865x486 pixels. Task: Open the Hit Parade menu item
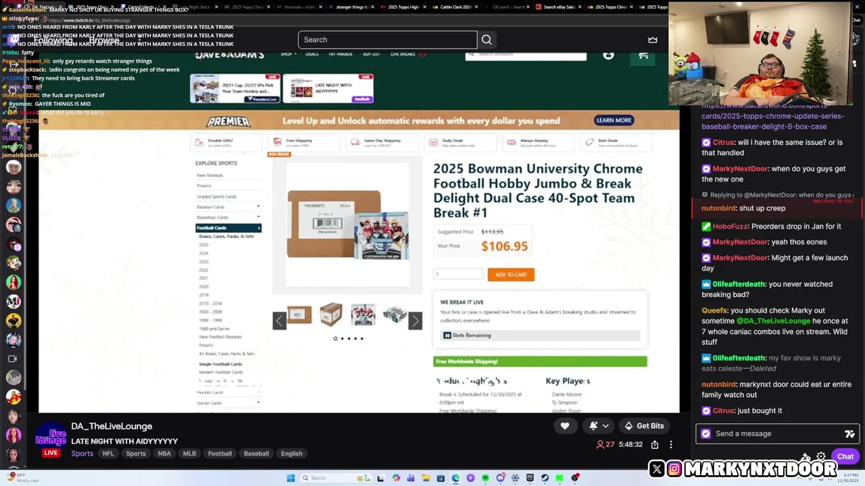tap(341, 54)
